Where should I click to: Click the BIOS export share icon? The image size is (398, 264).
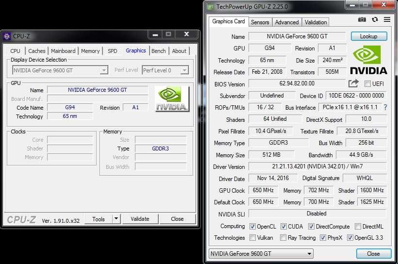point(353,83)
